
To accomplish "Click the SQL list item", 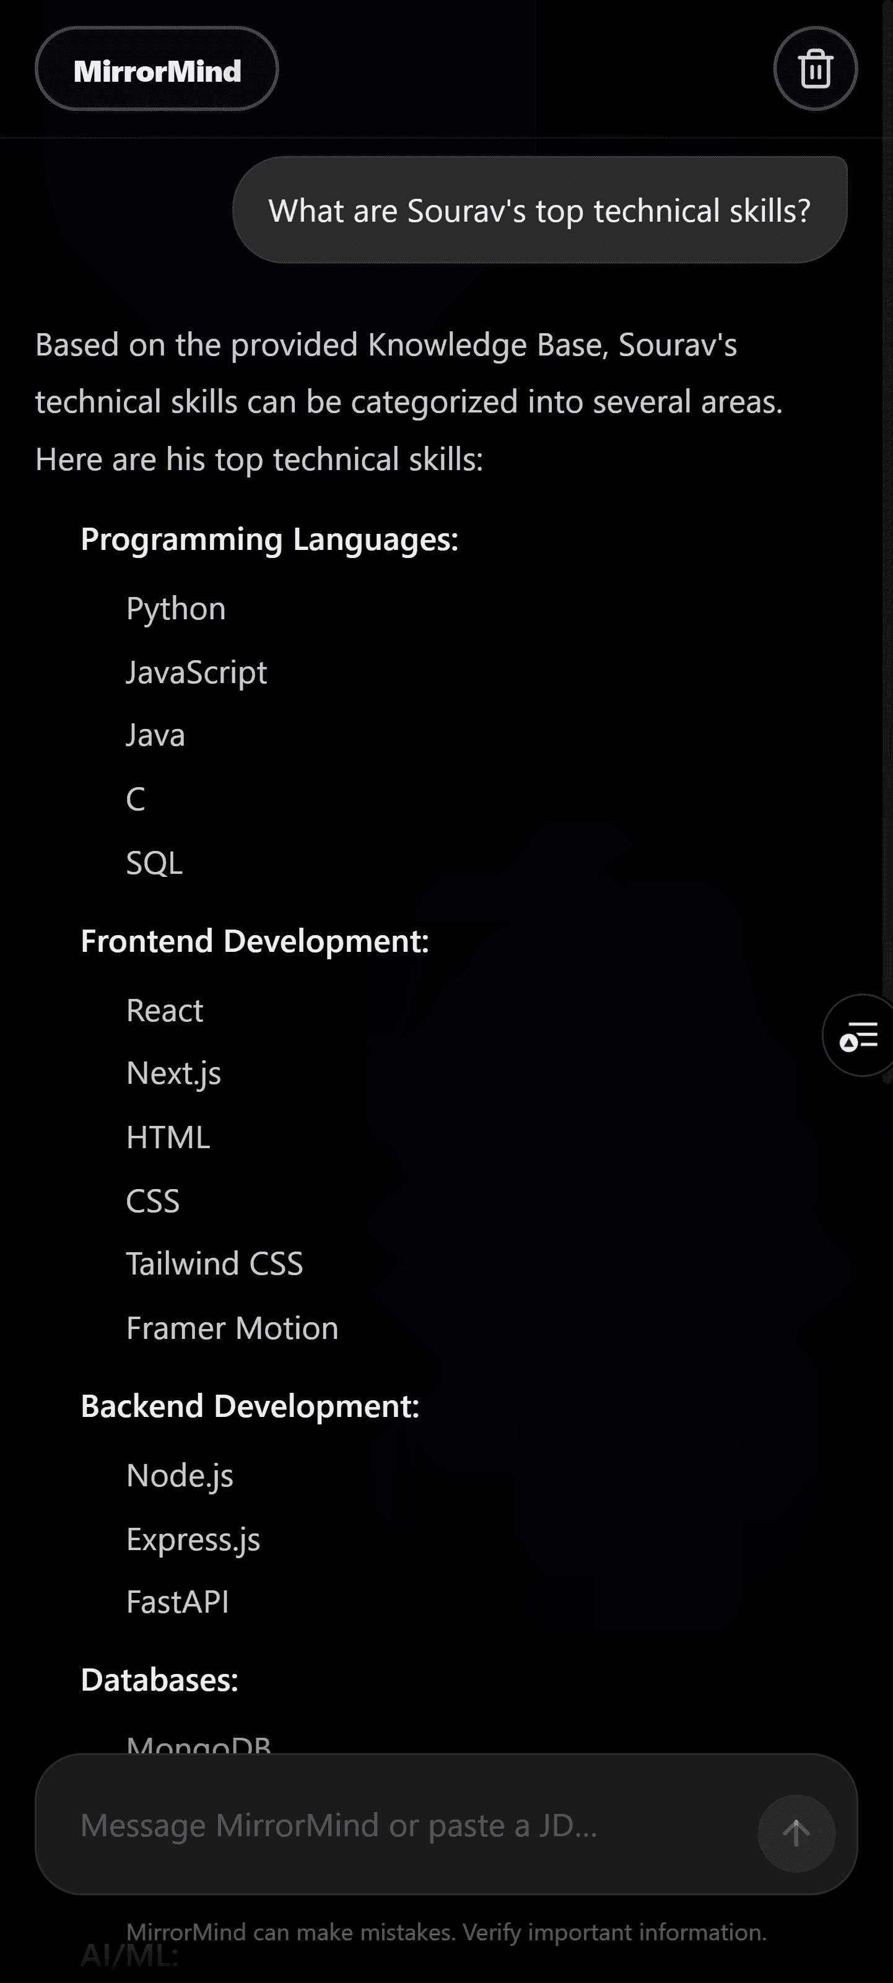I will point(155,864).
